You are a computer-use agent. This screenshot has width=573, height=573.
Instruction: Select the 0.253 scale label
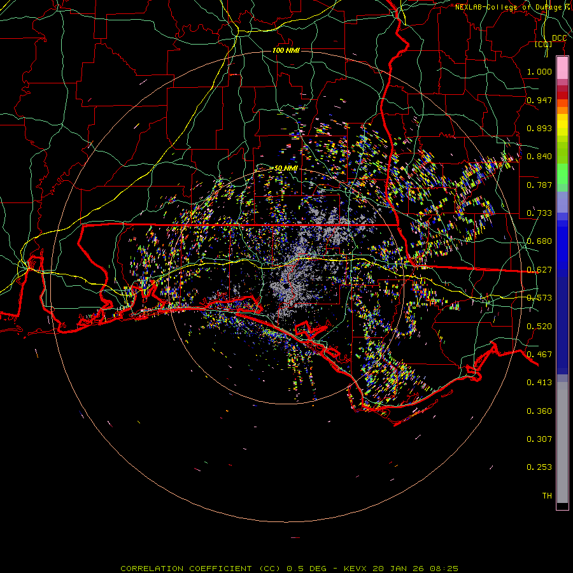pos(539,467)
